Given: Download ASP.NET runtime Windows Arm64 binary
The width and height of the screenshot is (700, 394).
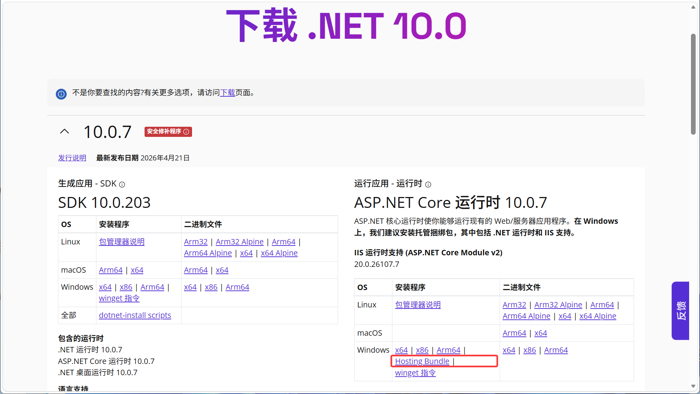Looking at the screenshot, I should coord(556,350).
